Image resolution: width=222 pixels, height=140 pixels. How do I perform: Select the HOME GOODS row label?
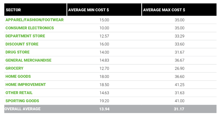18,76
